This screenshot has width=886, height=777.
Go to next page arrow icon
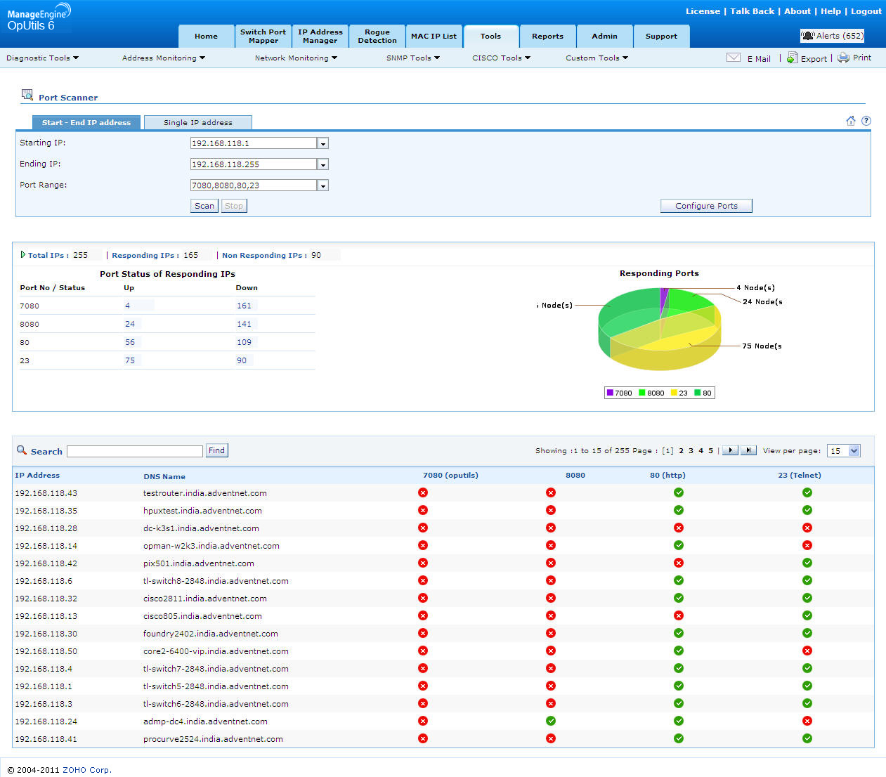pyautogui.click(x=730, y=450)
